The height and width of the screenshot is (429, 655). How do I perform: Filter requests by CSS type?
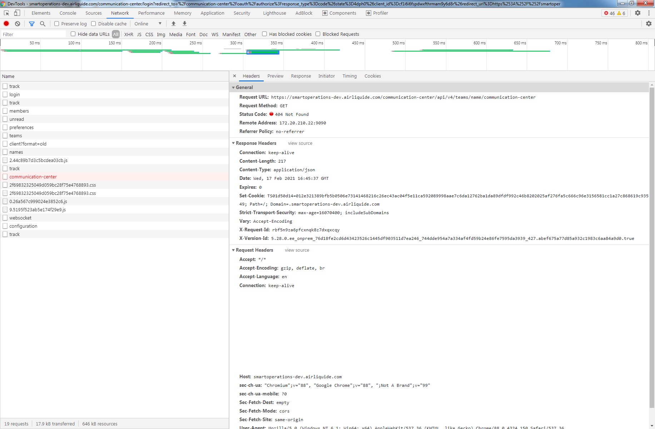pos(149,34)
